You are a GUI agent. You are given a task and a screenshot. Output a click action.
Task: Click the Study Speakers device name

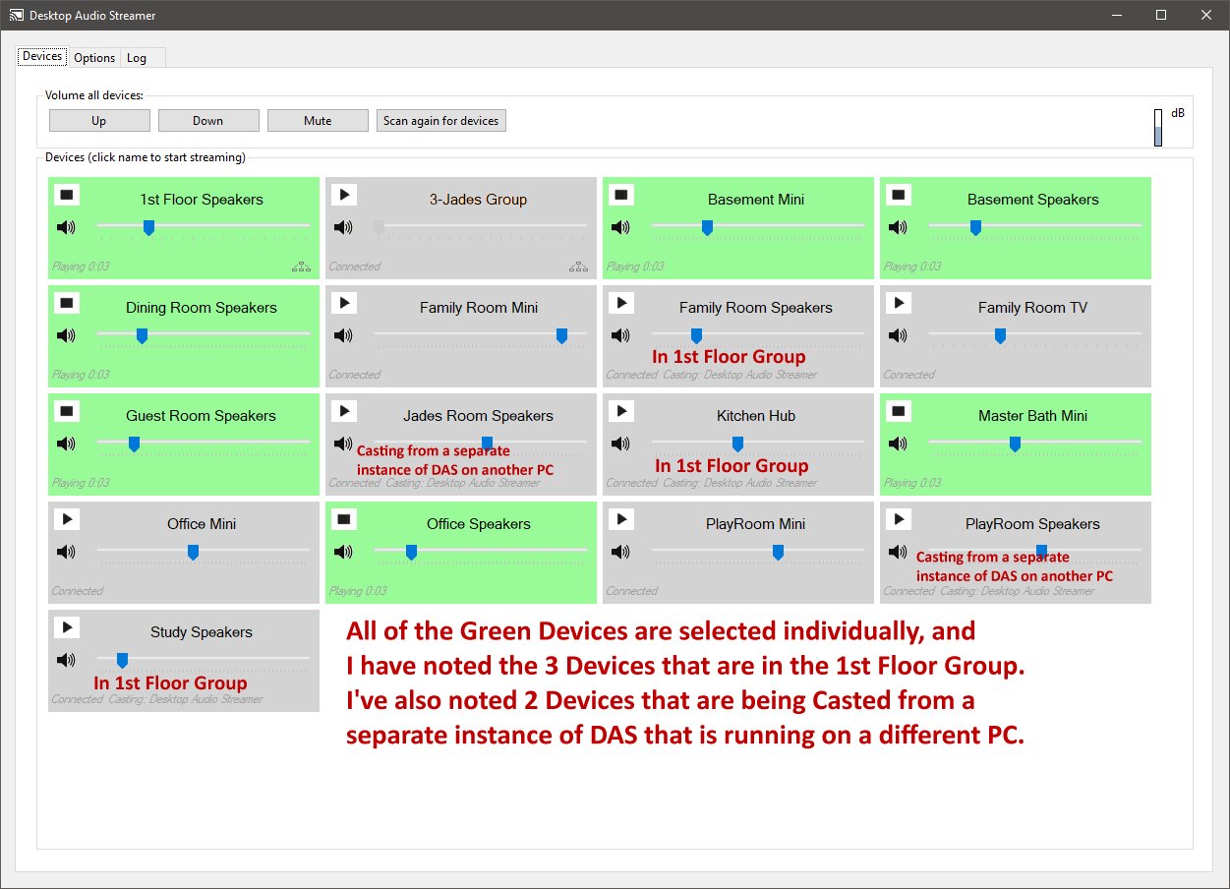[x=202, y=632]
